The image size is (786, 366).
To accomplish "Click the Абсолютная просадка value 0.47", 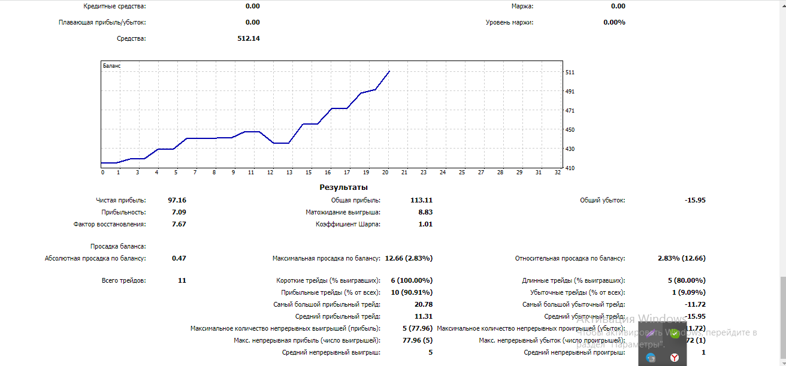I will (179, 259).
